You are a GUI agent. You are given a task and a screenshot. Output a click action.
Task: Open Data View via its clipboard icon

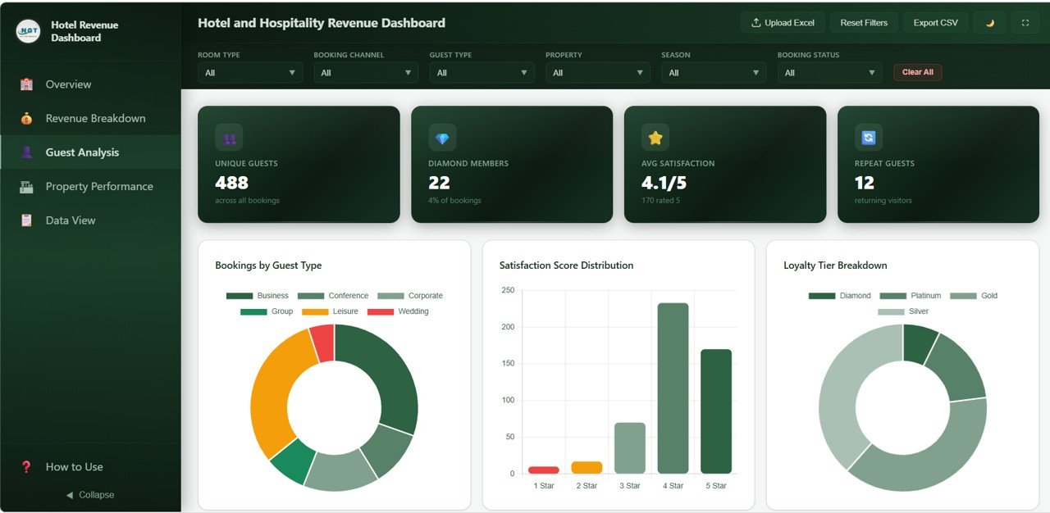[25, 220]
